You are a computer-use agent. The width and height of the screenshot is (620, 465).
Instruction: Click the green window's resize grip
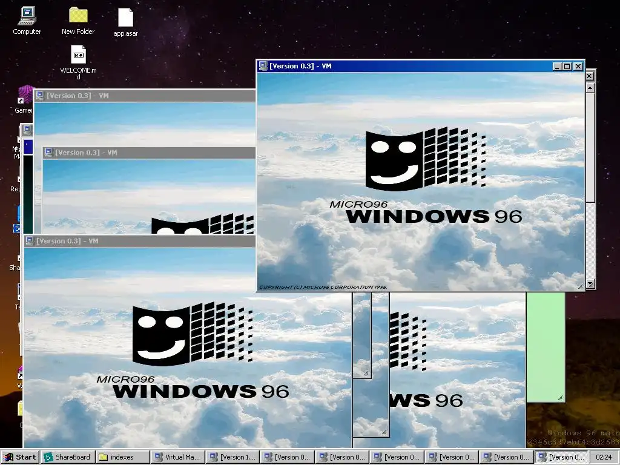tap(560, 397)
